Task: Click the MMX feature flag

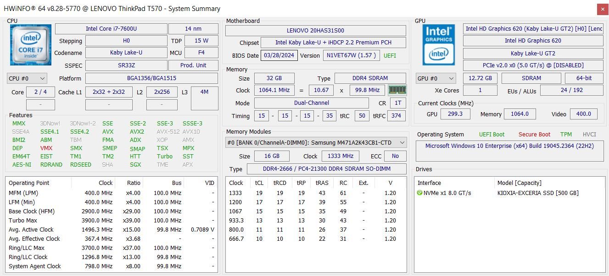Action: point(19,123)
